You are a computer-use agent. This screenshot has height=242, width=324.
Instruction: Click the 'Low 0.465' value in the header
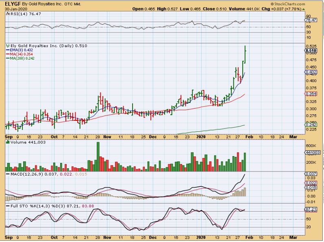click(x=190, y=9)
